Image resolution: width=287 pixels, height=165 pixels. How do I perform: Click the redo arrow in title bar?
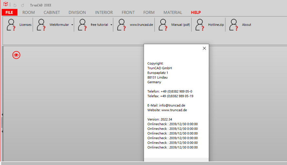[23, 5]
